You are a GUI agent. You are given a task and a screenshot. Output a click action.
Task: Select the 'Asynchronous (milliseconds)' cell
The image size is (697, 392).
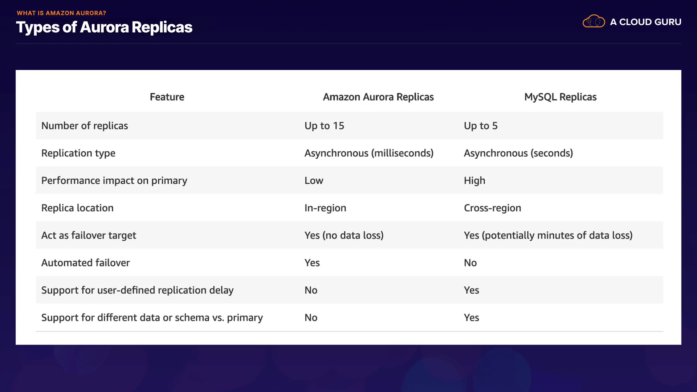pos(369,153)
